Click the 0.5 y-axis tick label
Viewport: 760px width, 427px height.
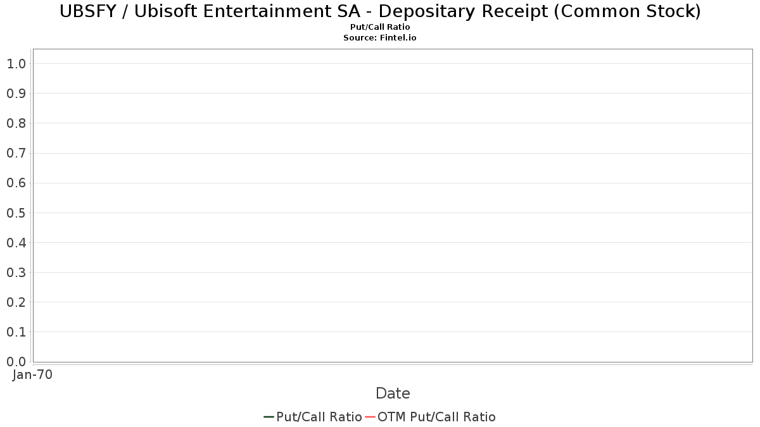[16, 213]
